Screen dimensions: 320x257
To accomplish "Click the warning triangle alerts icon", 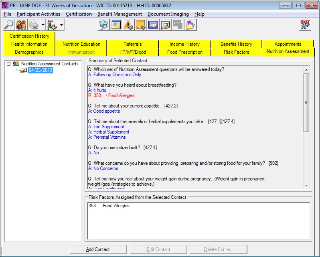I will pyautogui.click(x=128, y=25).
